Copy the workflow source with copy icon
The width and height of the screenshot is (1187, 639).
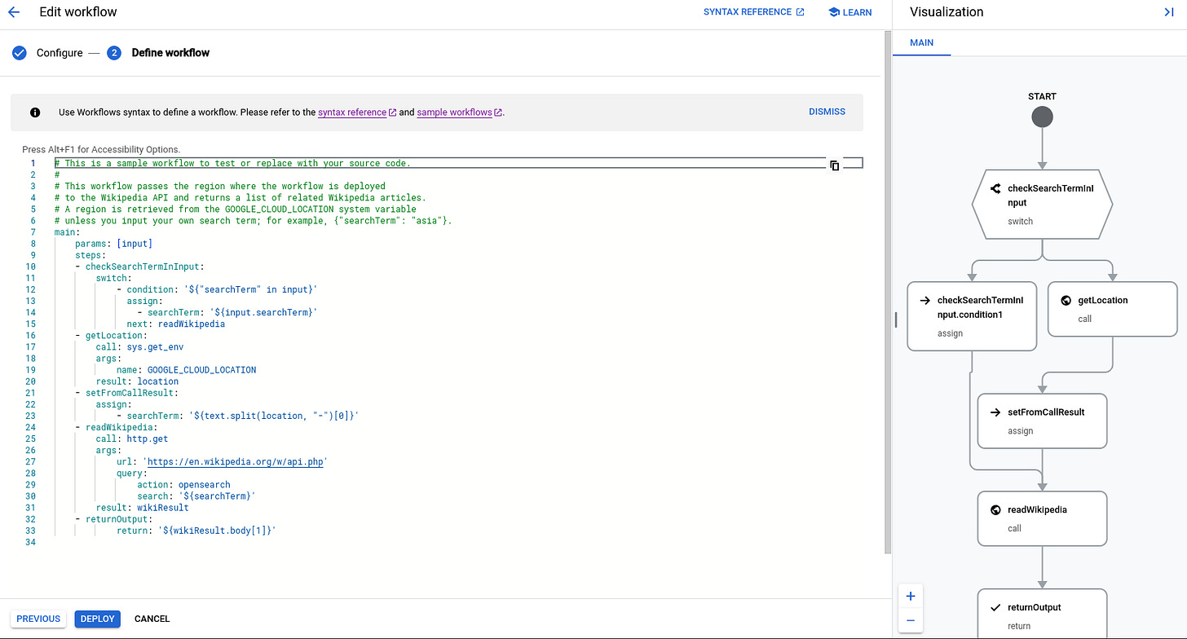(835, 165)
